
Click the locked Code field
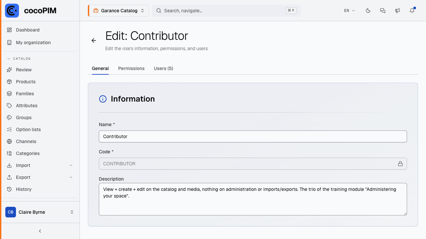tap(253, 164)
